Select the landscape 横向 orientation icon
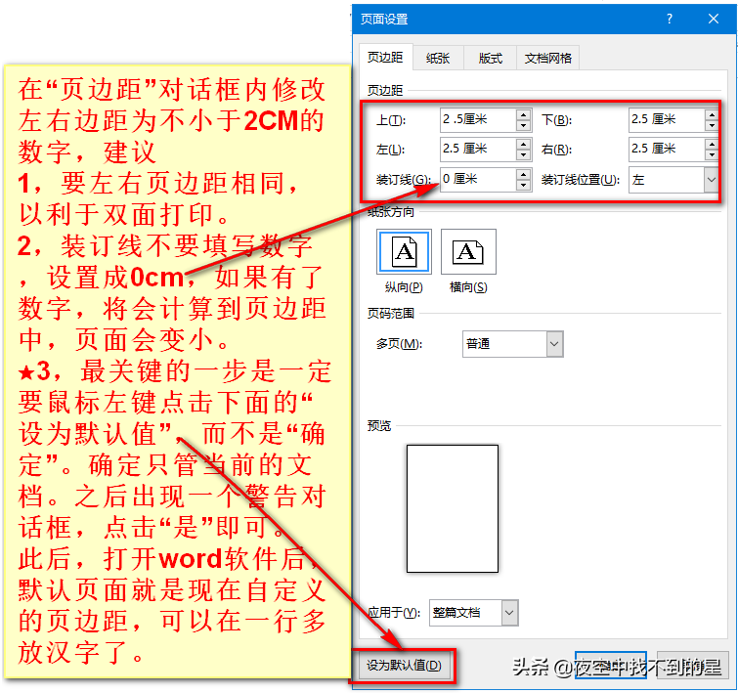738x693 pixels. 468,252
